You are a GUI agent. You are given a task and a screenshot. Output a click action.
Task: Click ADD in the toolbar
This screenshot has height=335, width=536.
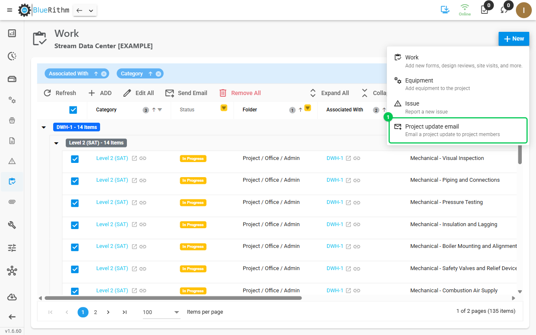pos(100,93)
